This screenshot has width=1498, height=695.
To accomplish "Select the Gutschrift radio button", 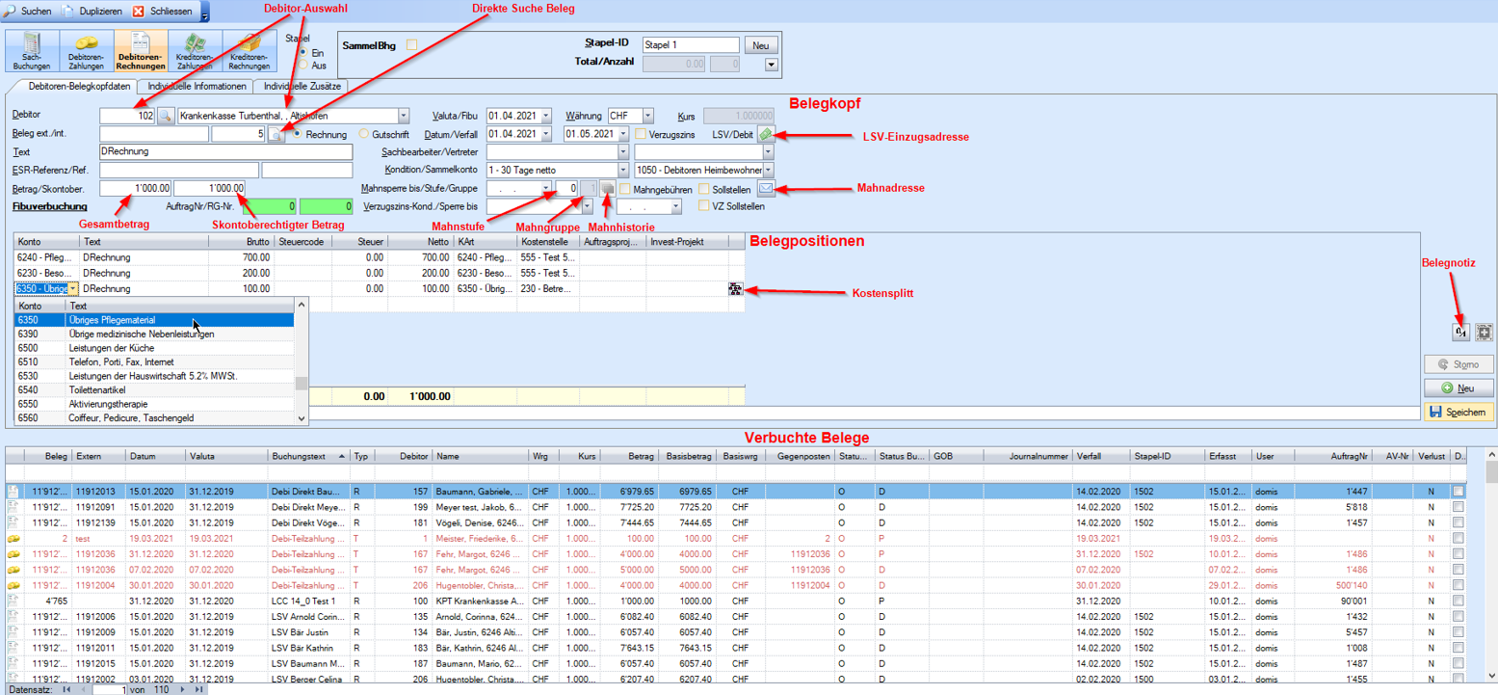I will (364, 134).
